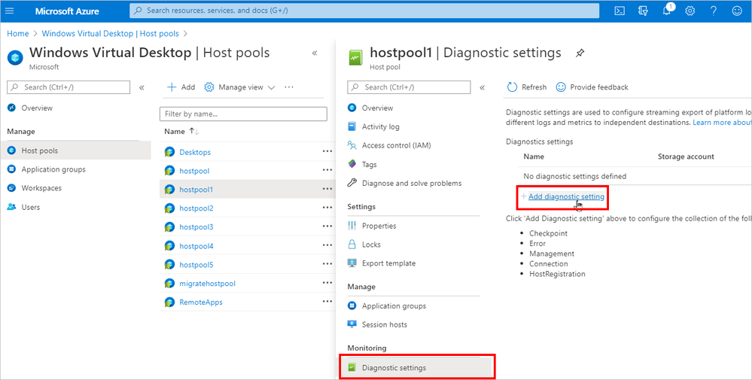This screenshot has width=752, height=380.
Task: Click Add diagnostic setting link
Action: coord(566,196)
